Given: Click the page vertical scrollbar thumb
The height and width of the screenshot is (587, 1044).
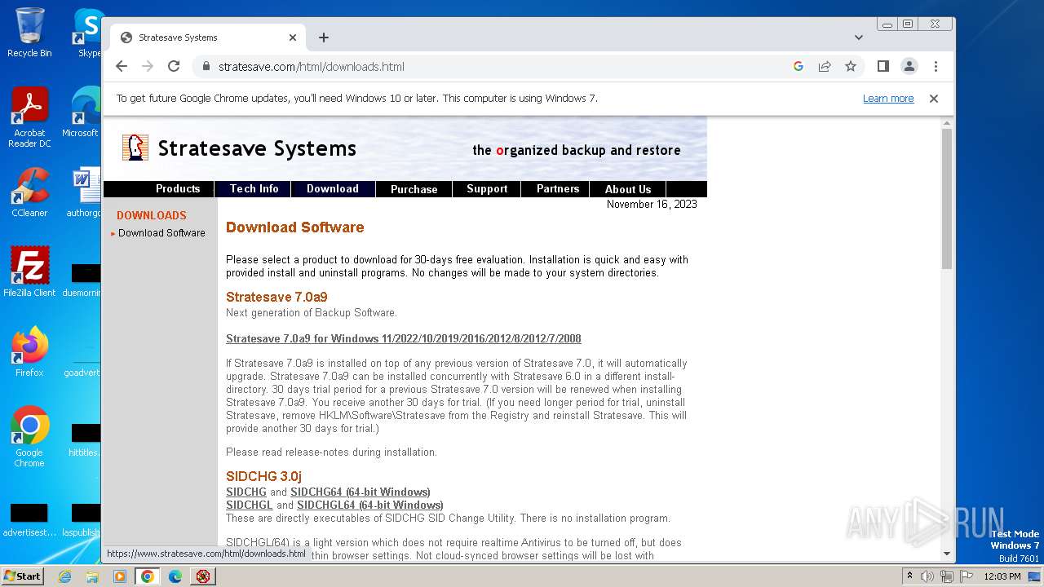Looking at the screenshot, I should [947, 198].
